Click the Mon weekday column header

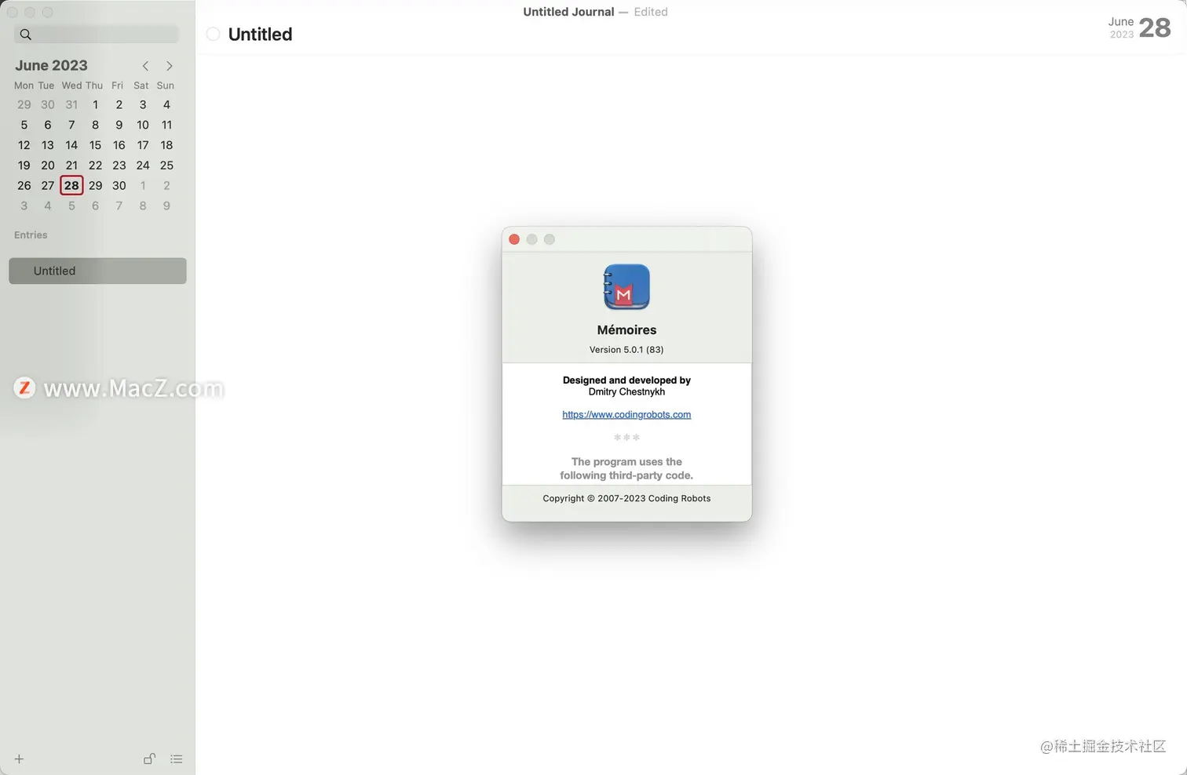[24, 86]
